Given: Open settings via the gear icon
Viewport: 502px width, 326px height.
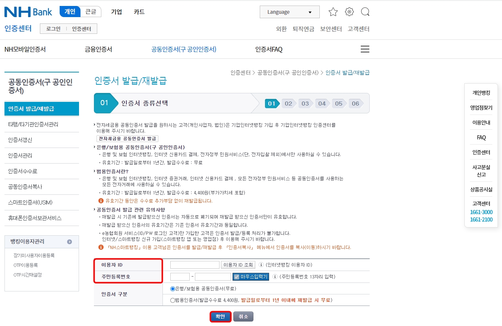Looking at the screenshot, I should tap(349, 12).
